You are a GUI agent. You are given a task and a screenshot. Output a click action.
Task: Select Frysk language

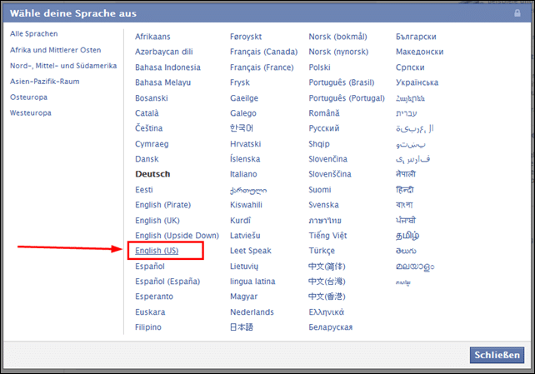click(240, 82)
